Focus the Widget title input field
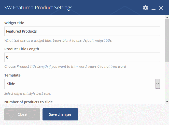 tap(82, 31)
